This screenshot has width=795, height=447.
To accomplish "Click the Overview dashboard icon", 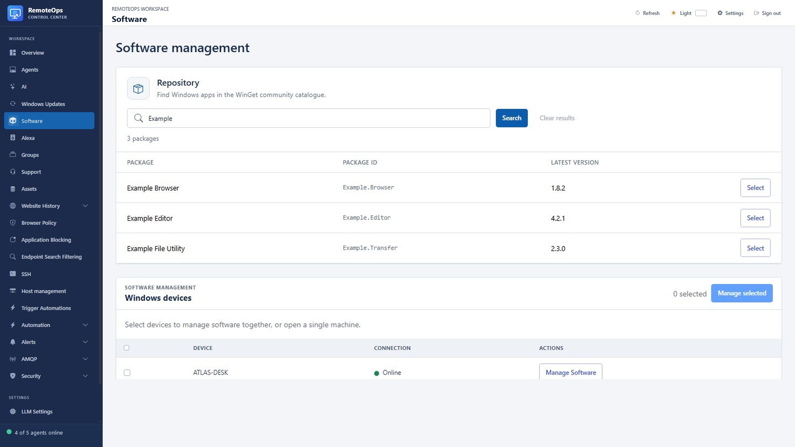I will [x=13, y=53].
